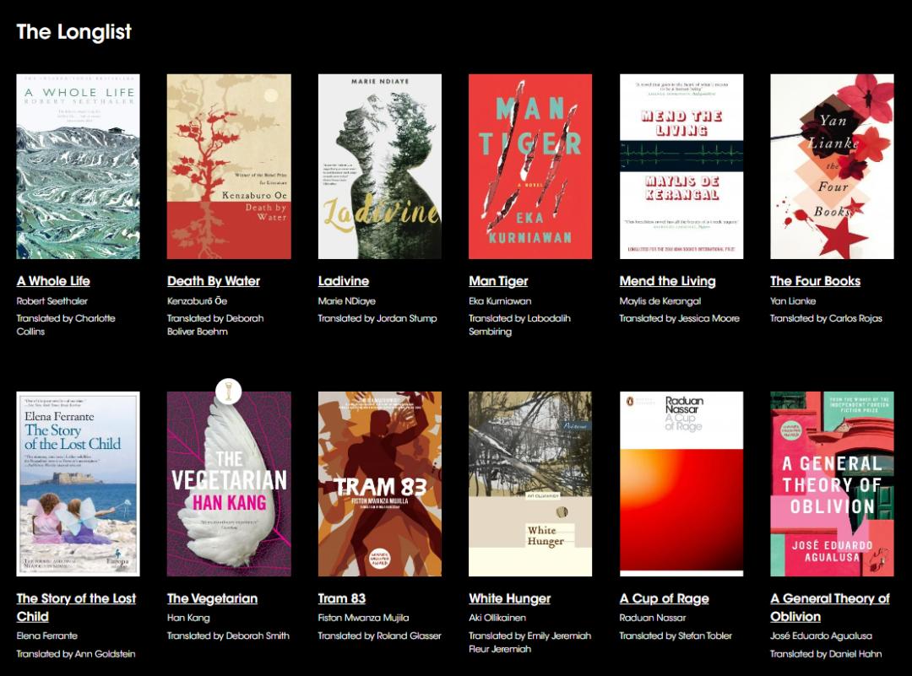Screen dimensions: 912x676
Task: Click 'Translated by Stefan Tobler' text
Action: (676, 635)
